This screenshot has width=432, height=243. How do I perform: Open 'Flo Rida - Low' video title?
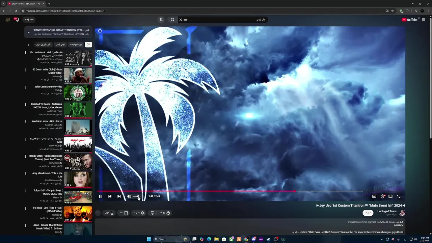[x=48, y=210]
